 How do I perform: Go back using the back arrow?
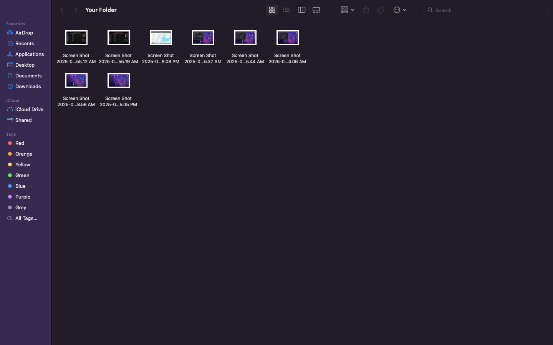pos(62,10)
